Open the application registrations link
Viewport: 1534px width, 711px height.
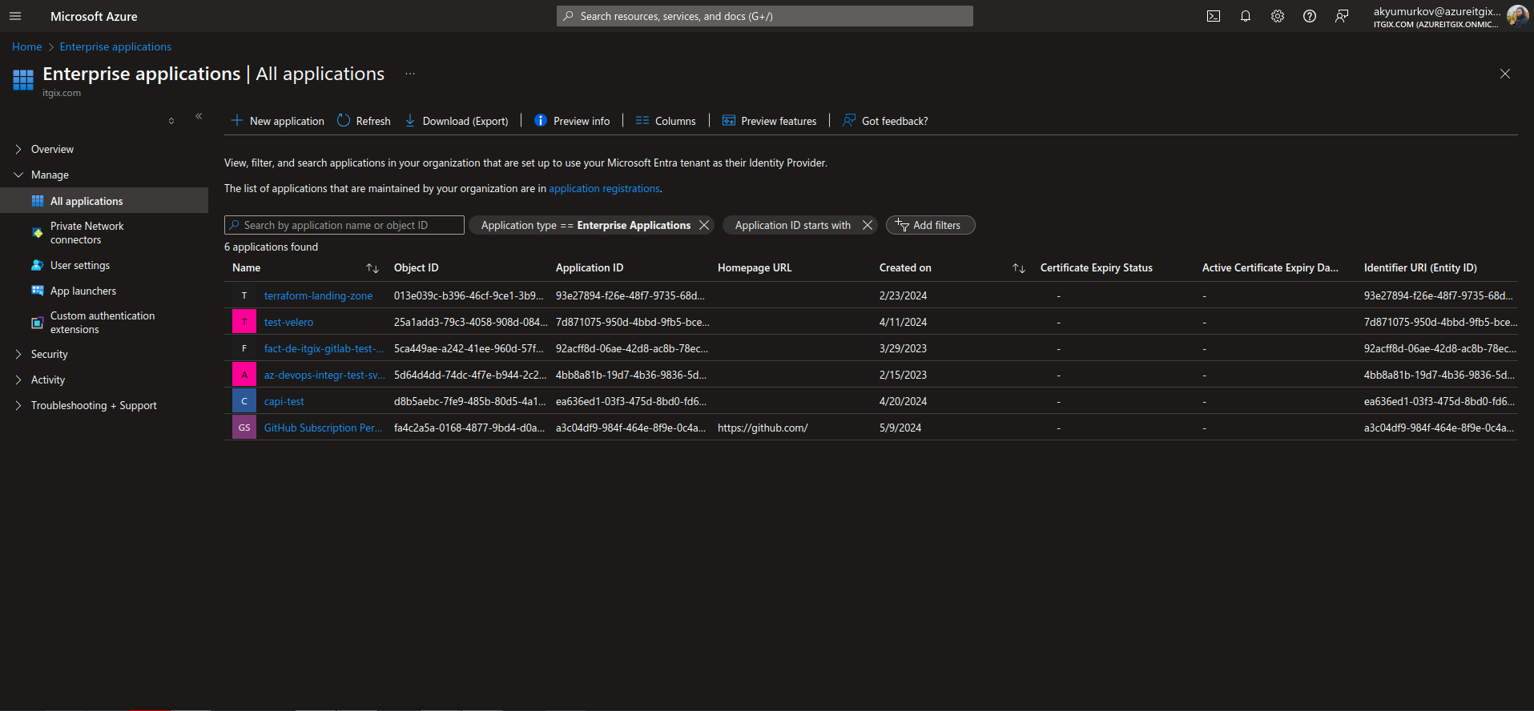point(604,188)
